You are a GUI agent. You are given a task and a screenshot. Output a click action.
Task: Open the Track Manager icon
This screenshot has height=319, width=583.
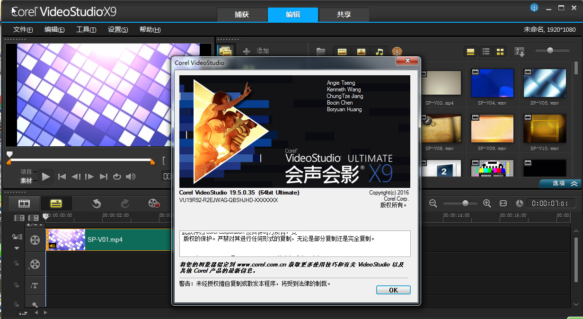click(33, 218)
